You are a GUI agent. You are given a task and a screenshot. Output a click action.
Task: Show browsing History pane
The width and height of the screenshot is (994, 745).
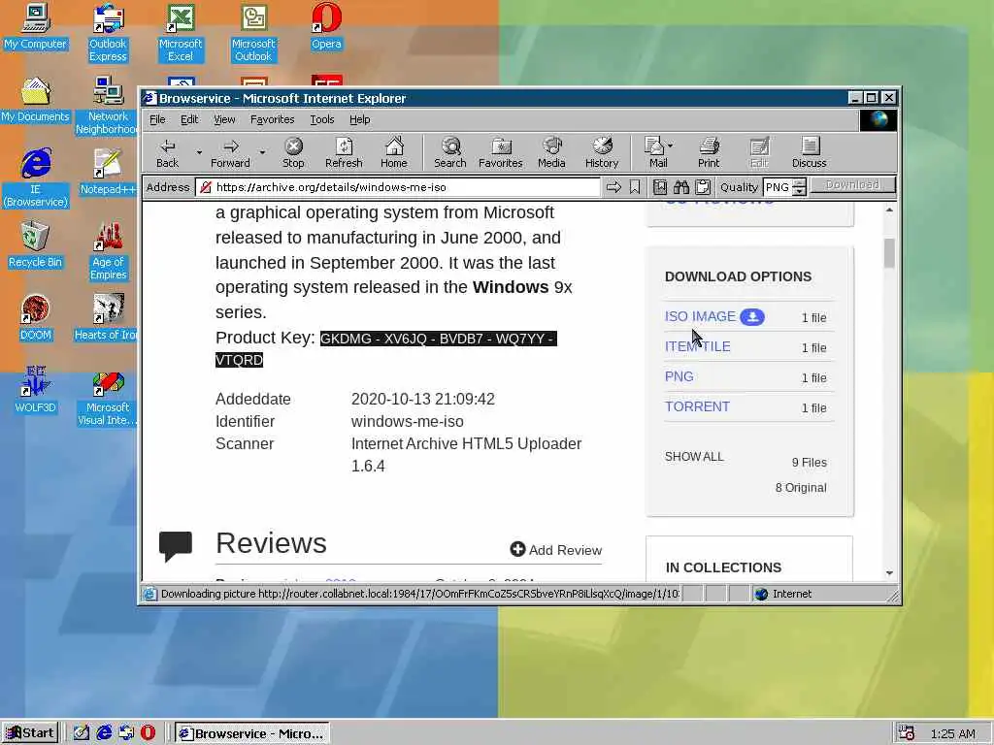(602, 152)
